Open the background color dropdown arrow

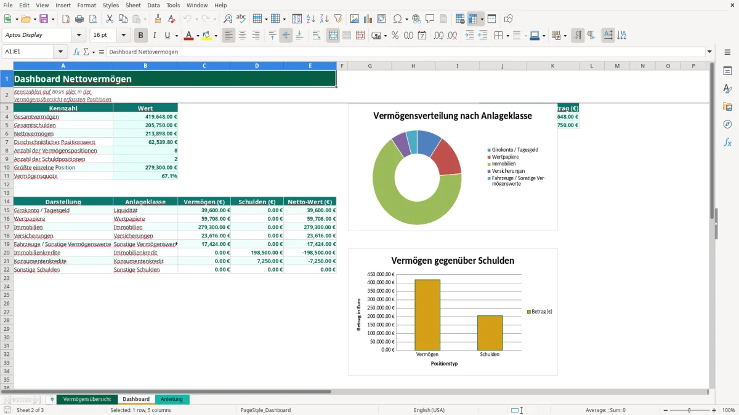coord(216,36)
